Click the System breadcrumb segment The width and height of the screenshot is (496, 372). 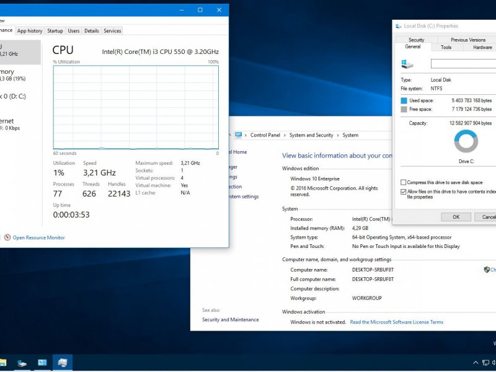(x=350, y=135)
